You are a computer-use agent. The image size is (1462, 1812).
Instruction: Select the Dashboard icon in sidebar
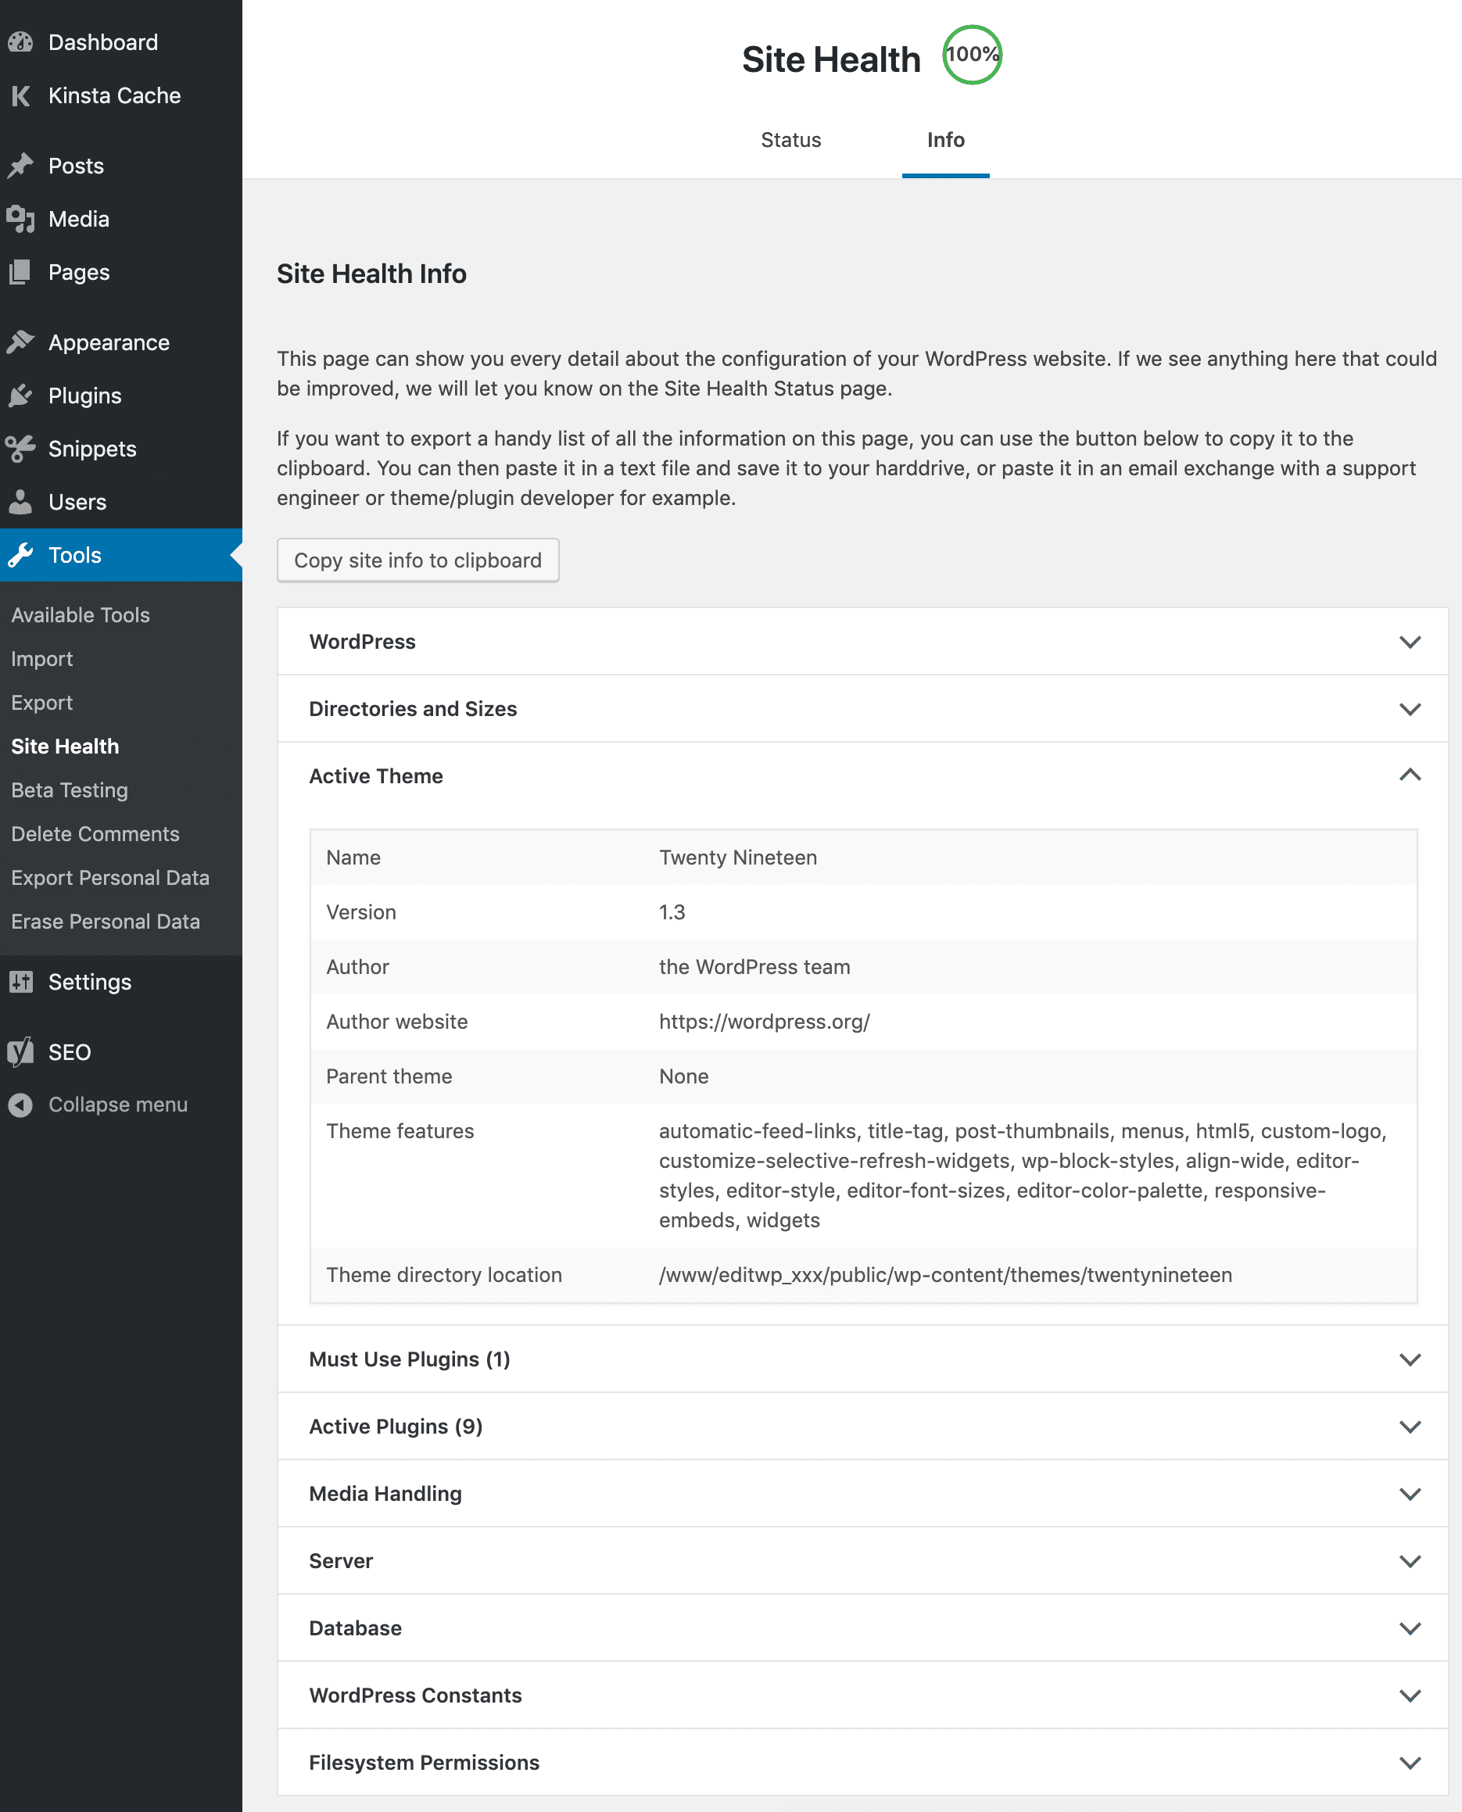[x=21, y=41]
